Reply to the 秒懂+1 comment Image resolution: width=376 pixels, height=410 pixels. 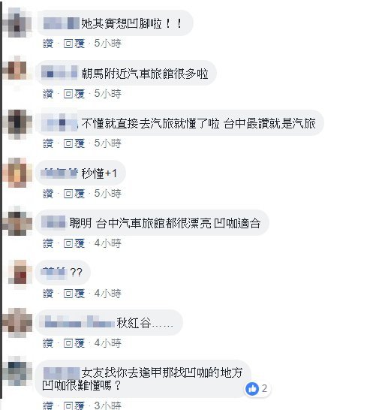[x=74, y=194]
